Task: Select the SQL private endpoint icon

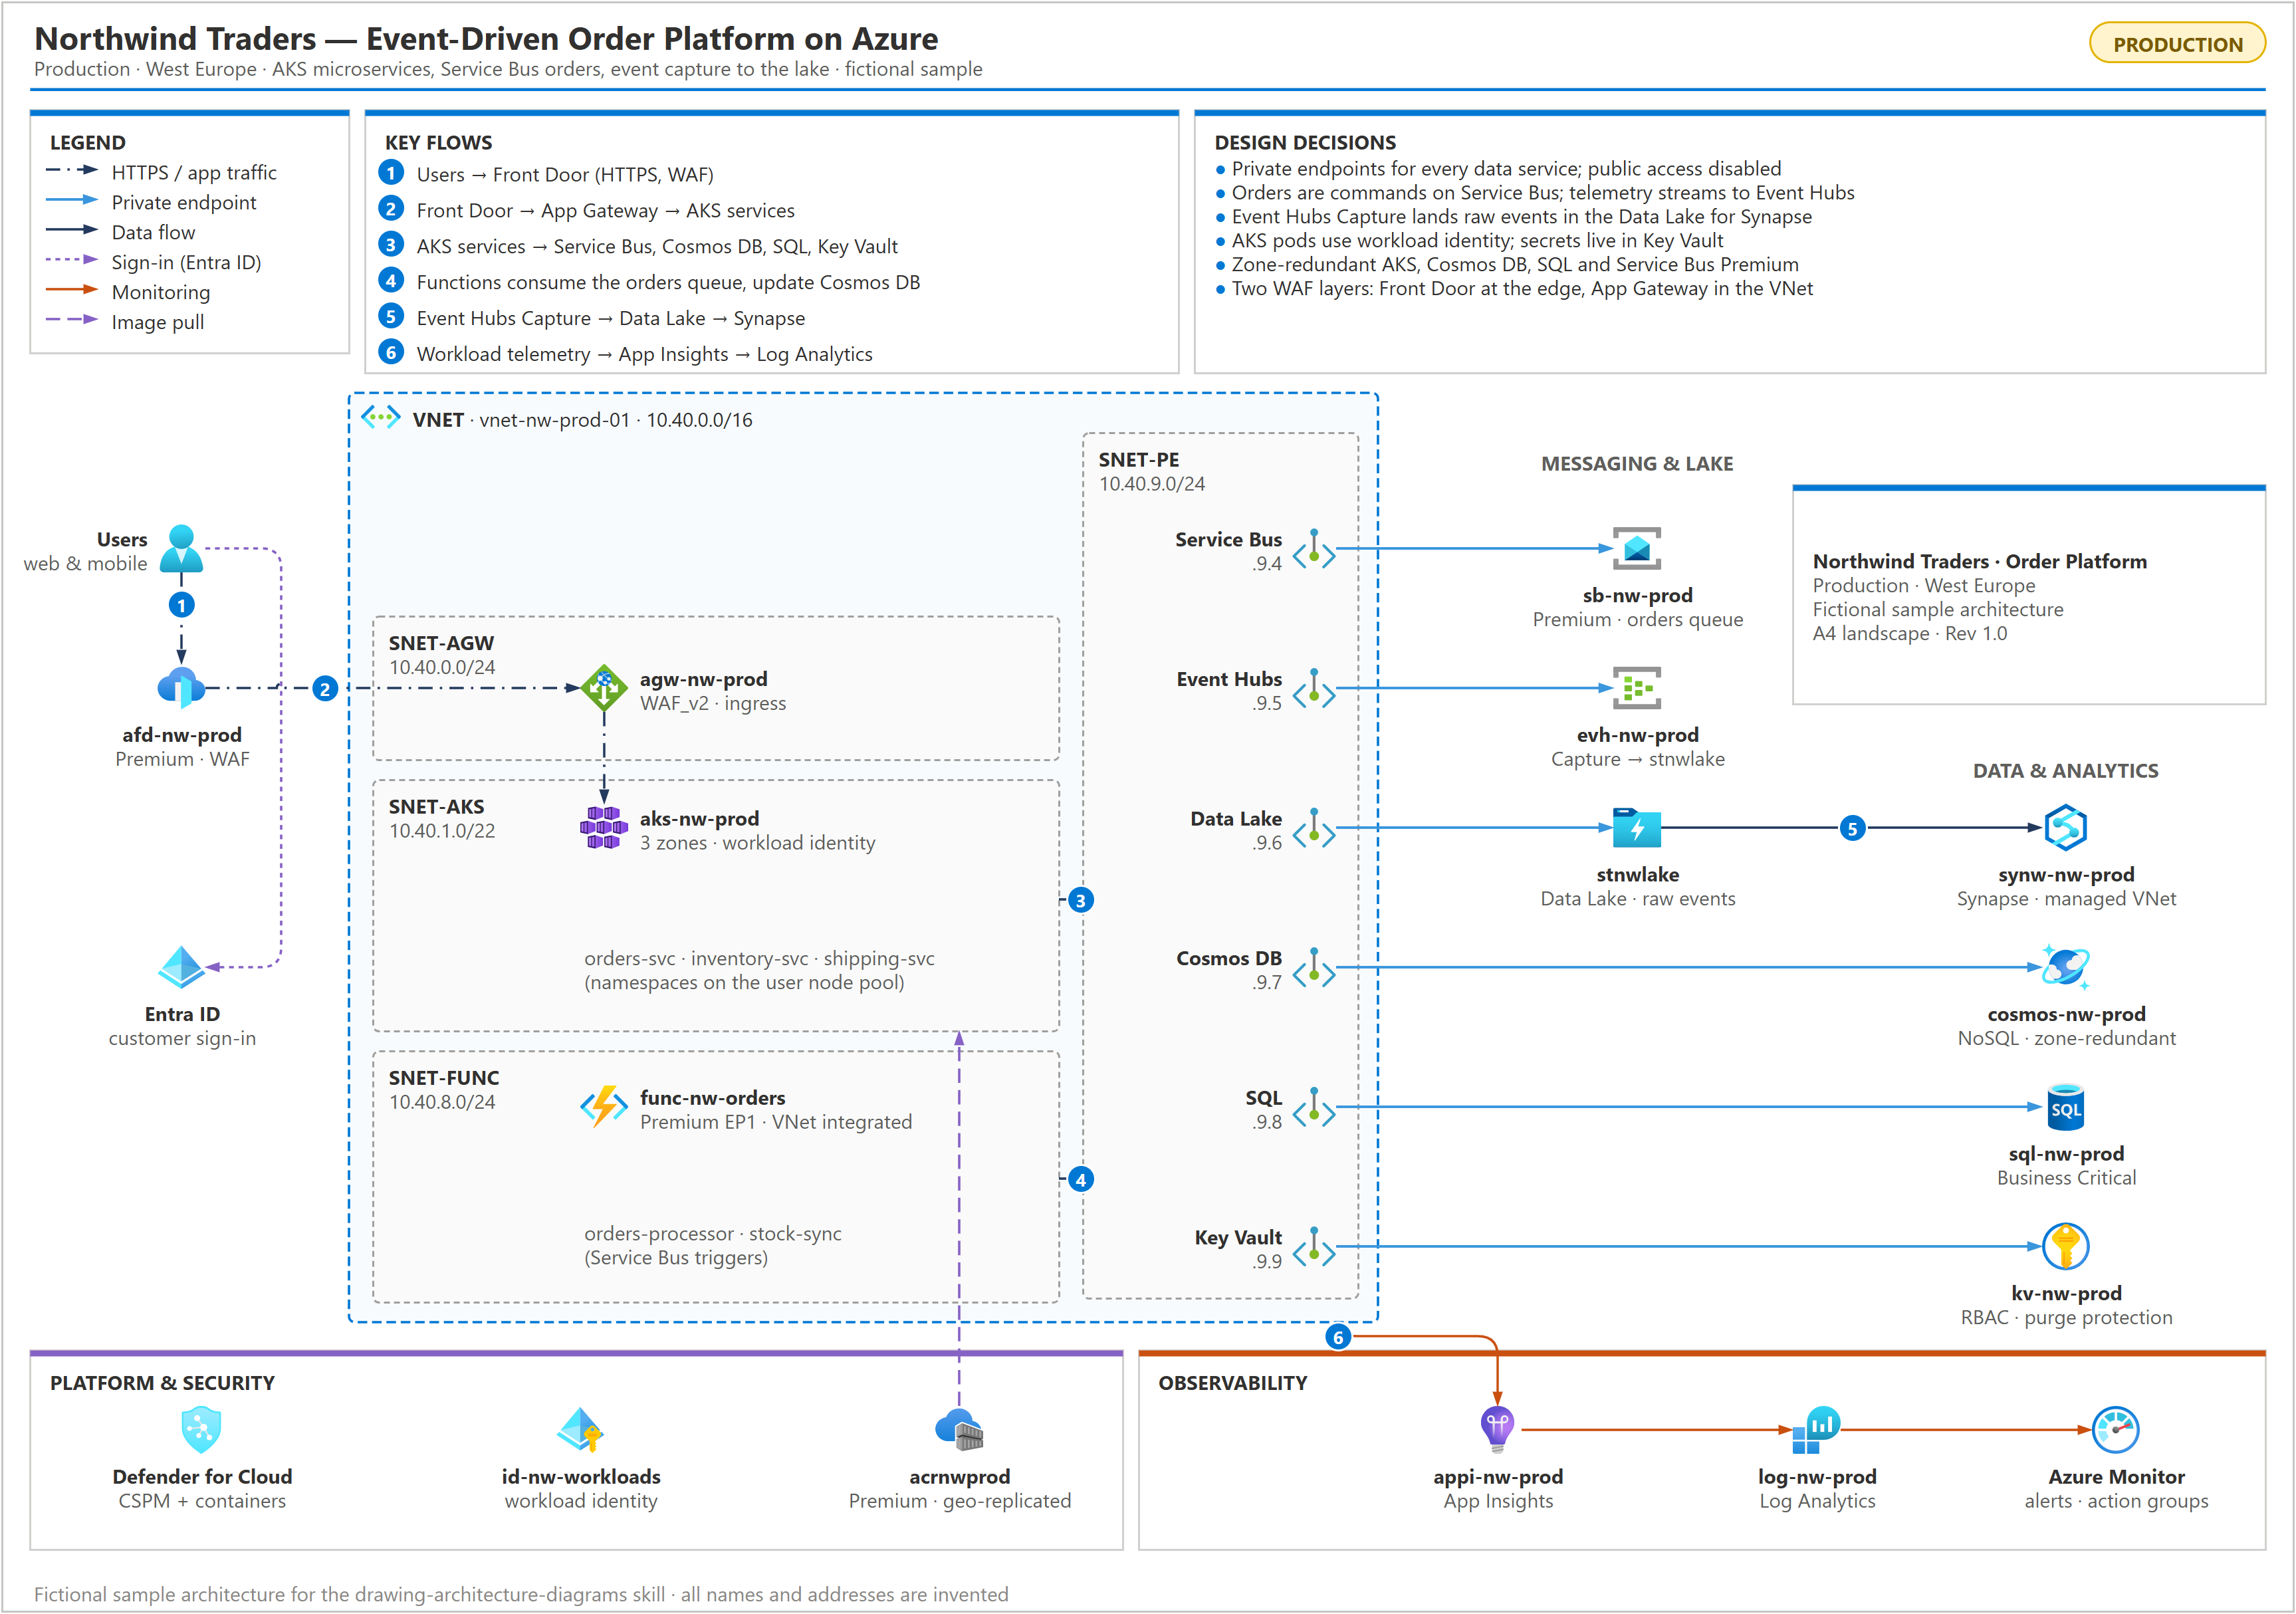Action: (x=1314, y=1108)
